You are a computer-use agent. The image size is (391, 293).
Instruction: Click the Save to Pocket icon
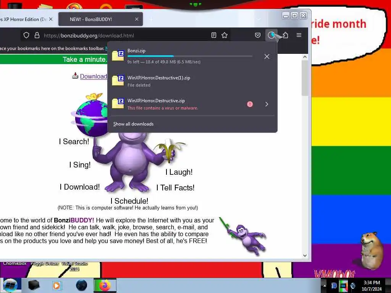click(258, 35)
